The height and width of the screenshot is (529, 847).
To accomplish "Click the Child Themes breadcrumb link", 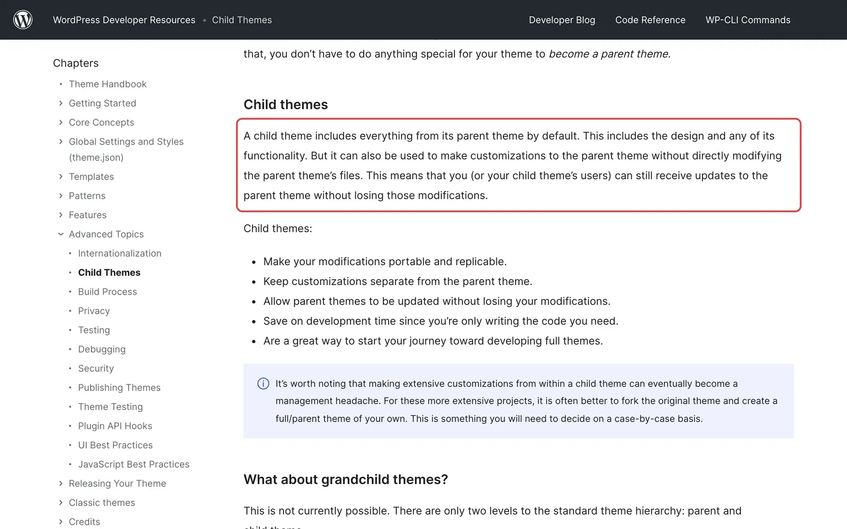I will point(242,20).
